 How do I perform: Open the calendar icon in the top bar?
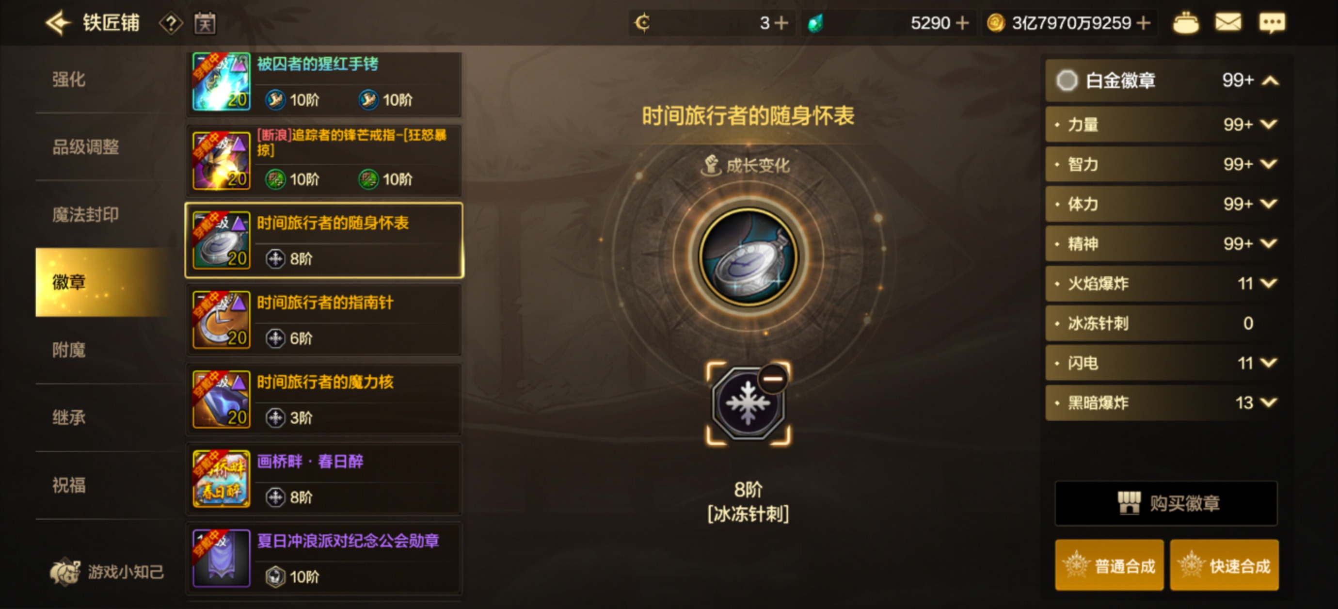pos(205,23)
